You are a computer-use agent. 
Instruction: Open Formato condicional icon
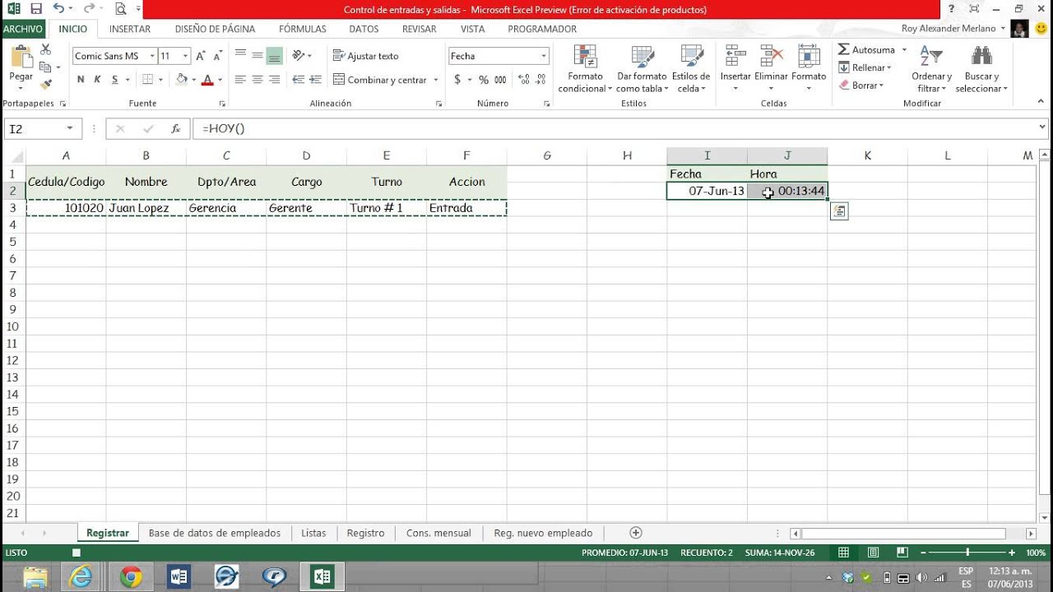point(585,57)
